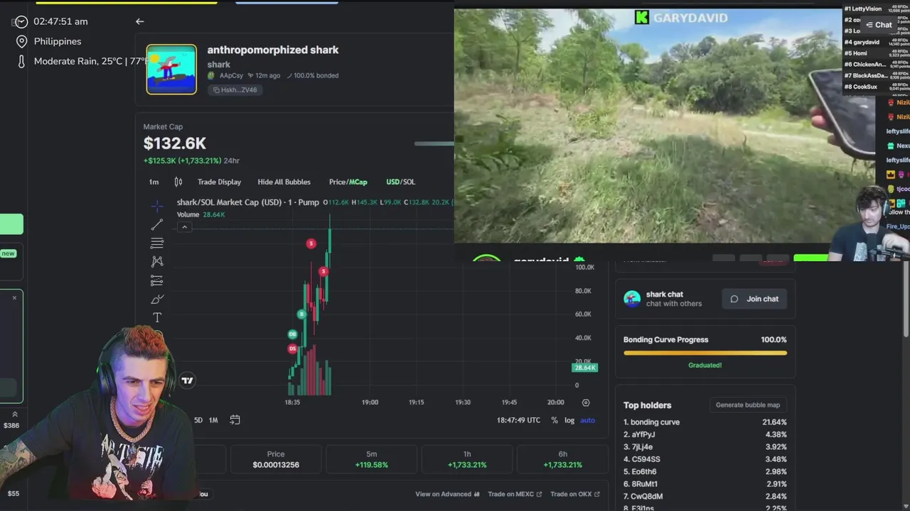Image resolution: width=910 pixels, height=511 pixels.
Task: Select the 5m price change card
Action: [x=372, y=459]
